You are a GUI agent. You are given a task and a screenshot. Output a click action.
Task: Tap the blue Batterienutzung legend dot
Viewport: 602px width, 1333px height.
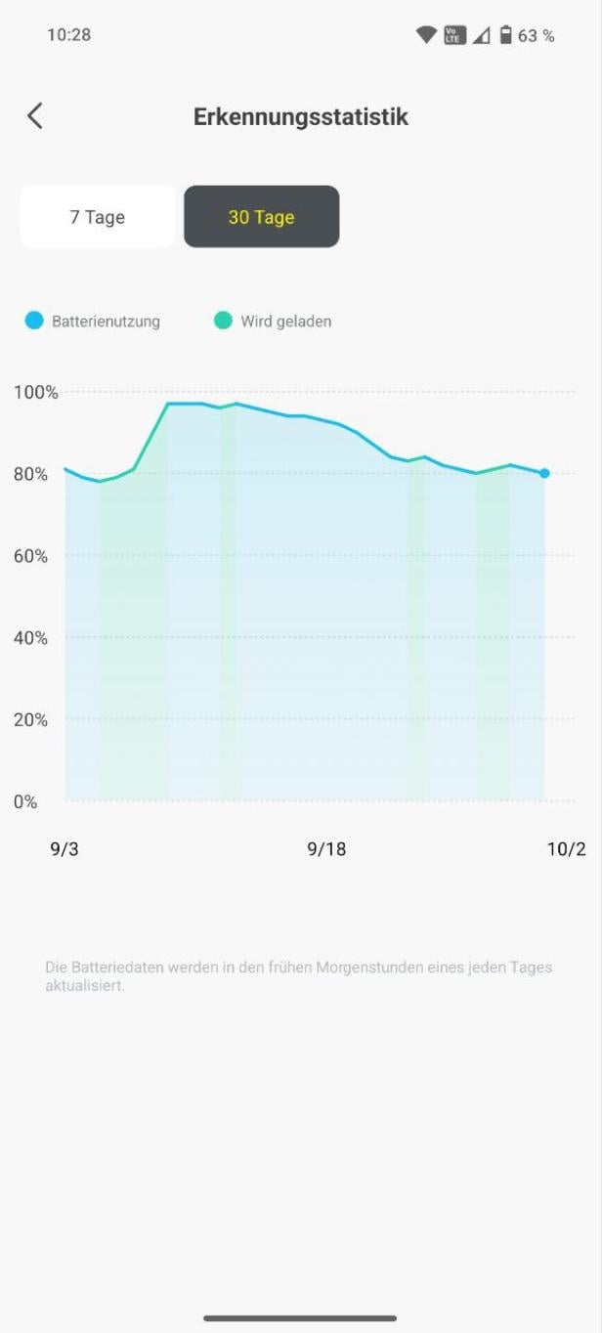[x=34, y=321]
